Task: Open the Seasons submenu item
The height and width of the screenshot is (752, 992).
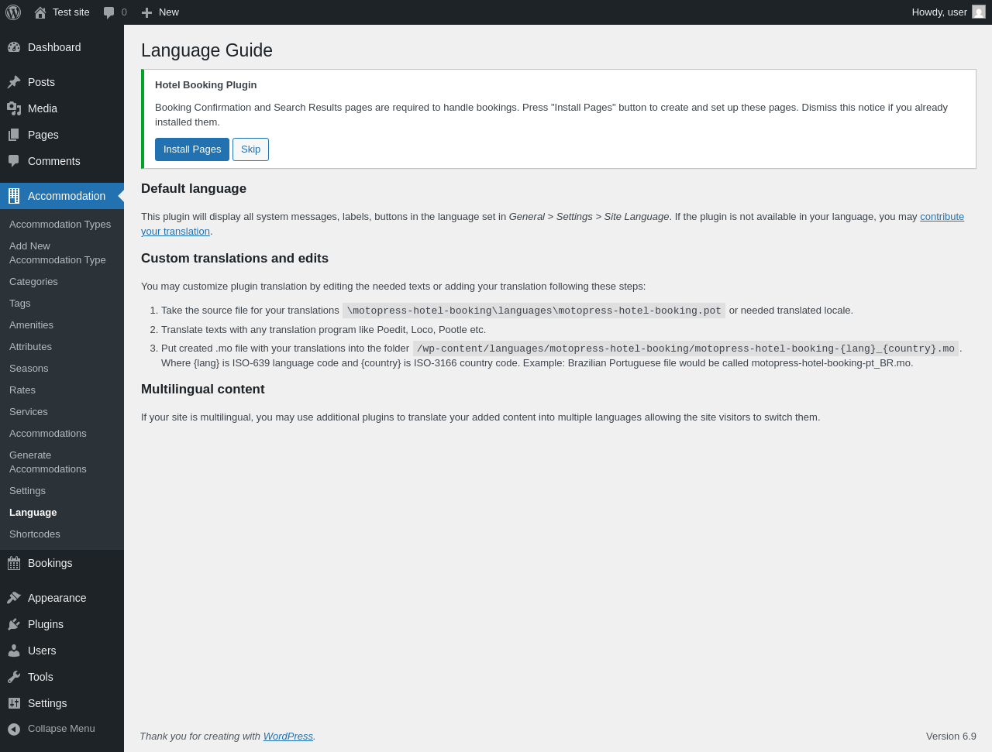Action: tap(29, 369)
